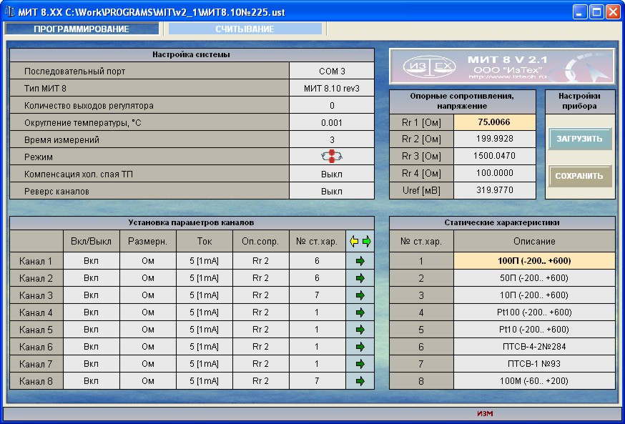
Task: Switch to the СЧИТЫВАНИЕ tab
Action: tap(245, 29)
